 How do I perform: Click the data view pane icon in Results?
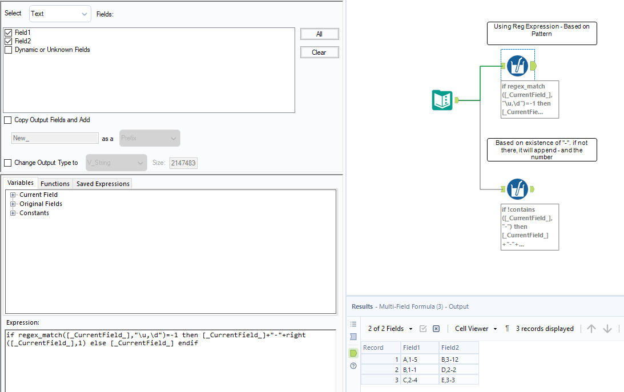[x=353, y=336]
